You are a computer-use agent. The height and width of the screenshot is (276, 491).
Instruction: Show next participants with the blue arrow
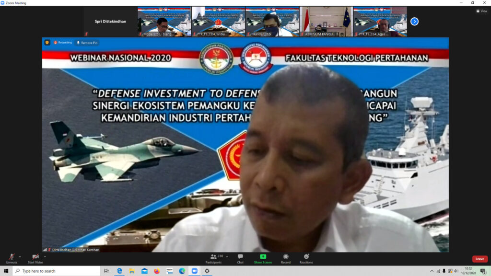click(415, 22)
